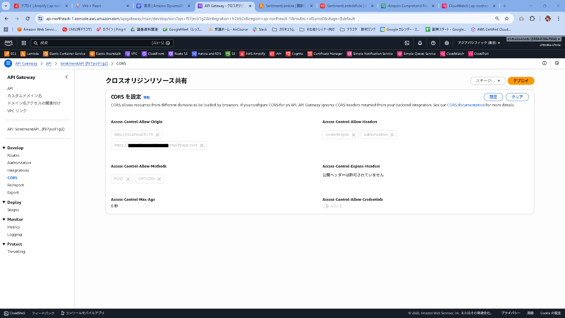The width and height of the screenshot is (565, 318).
Task: Open Integrations in the Develop menu
Action: pyautogui.click(x=18, y=170)
